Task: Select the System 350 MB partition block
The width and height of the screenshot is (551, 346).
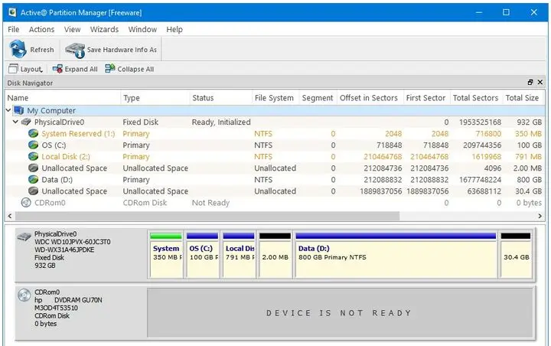Action: 166,255
